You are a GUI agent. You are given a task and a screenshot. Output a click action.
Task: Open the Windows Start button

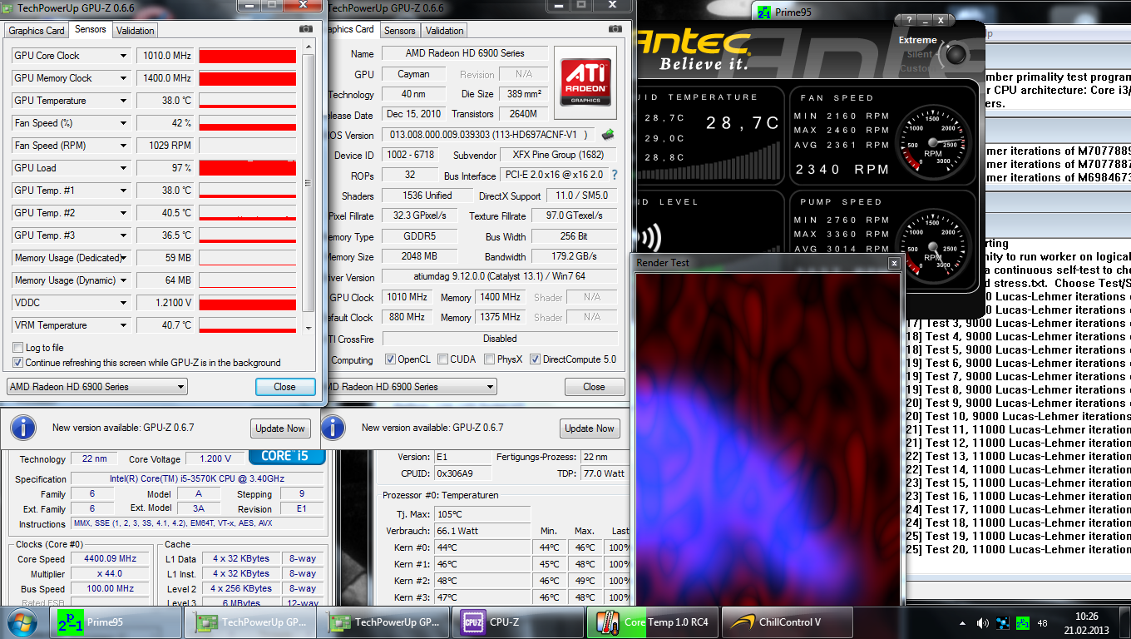(x=22, y=622)
